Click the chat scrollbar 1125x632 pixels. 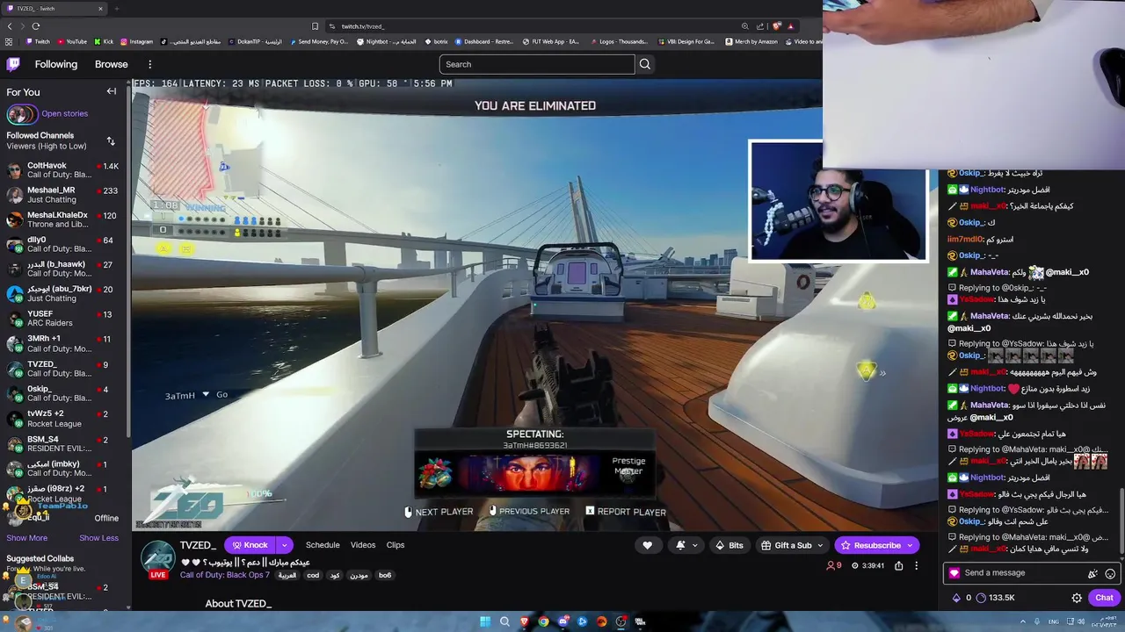pyautogui.click(x=1121, y=522)
